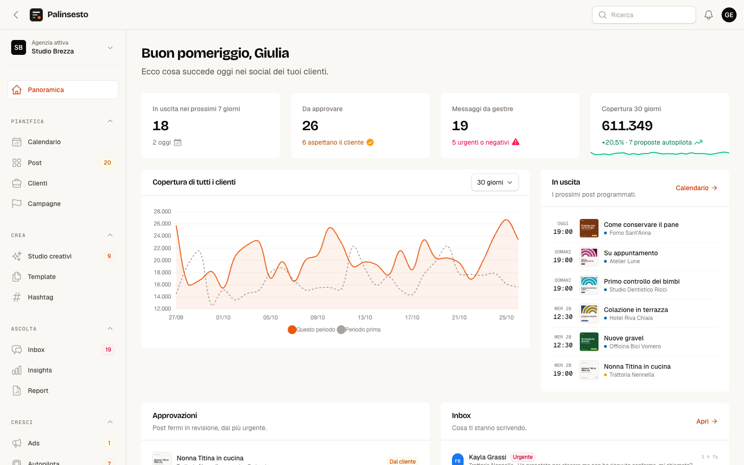
Task: Click the Post grid icon
Action: tap(17, 163)
